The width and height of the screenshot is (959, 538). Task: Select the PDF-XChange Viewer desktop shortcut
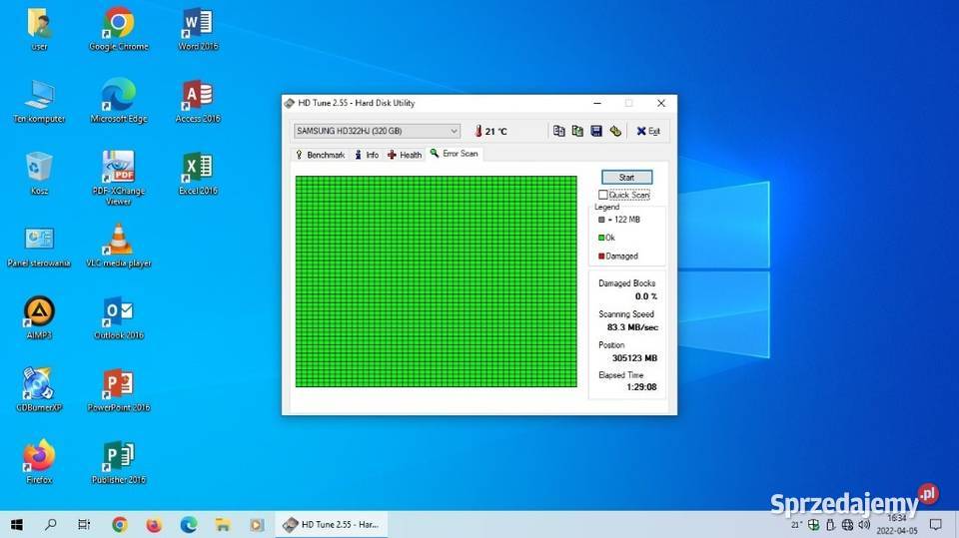(x=119, y=179)
